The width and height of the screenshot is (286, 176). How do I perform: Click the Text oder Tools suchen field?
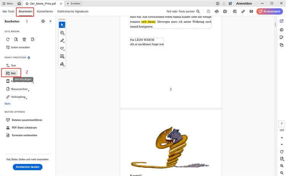click(x=183, y=11)
